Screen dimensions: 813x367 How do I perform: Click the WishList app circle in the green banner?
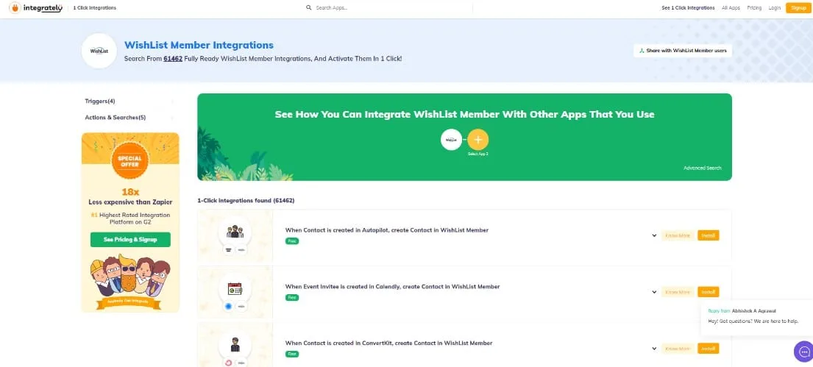(451, 140)
